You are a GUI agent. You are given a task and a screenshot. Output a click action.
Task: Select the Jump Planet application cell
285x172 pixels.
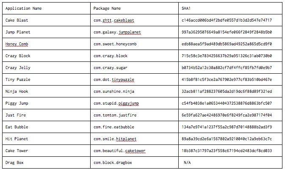point(46,32)
